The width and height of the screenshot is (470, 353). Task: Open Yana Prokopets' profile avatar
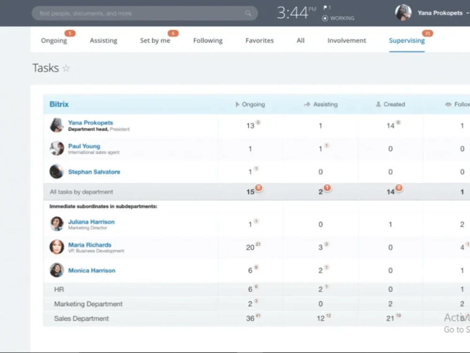click(403, 12)
